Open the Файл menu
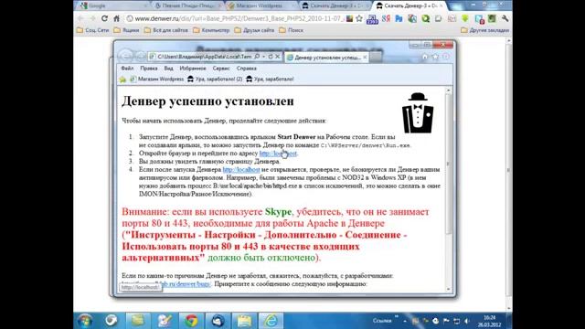 click(x=127, y=69)
